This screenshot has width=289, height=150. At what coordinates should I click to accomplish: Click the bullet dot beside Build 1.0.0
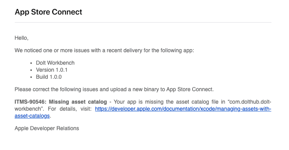pos(31,77)
